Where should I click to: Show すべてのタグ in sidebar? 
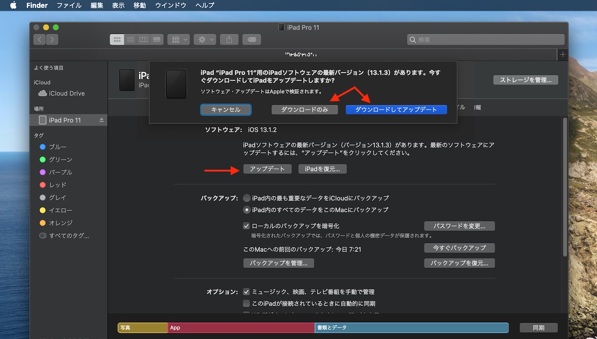64,235
